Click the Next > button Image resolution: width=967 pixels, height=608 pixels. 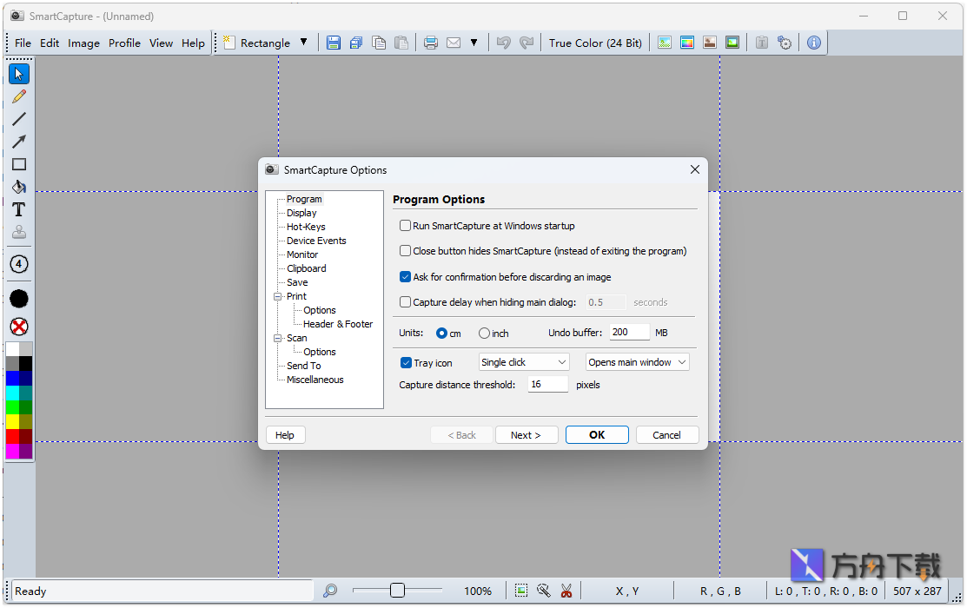[x=526, y=435]
